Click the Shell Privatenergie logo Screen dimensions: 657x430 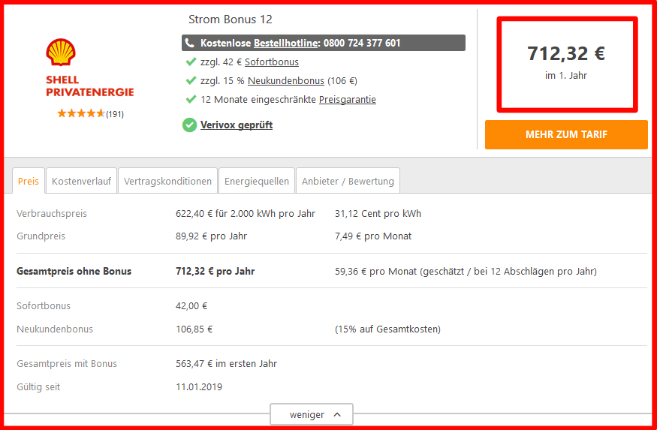(89, 68)
